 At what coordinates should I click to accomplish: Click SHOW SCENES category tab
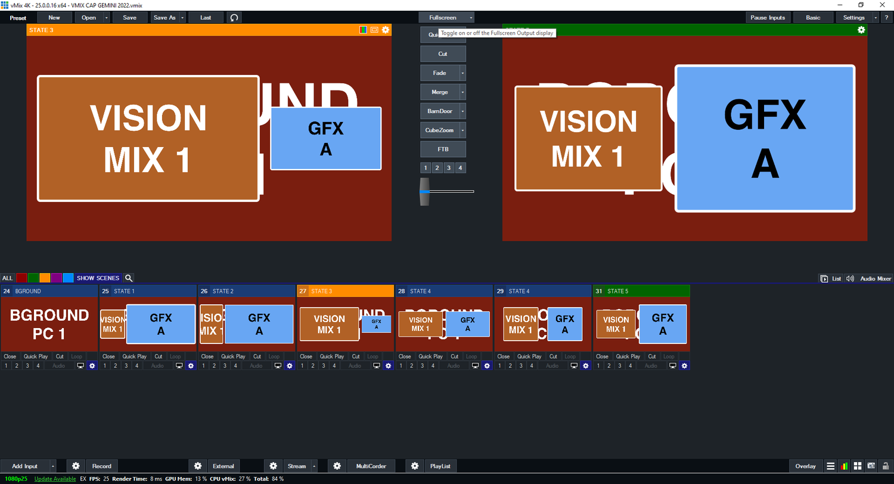[x=98, y=278]
